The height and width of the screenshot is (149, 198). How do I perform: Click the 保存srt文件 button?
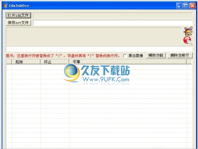[x=18, y=23]
